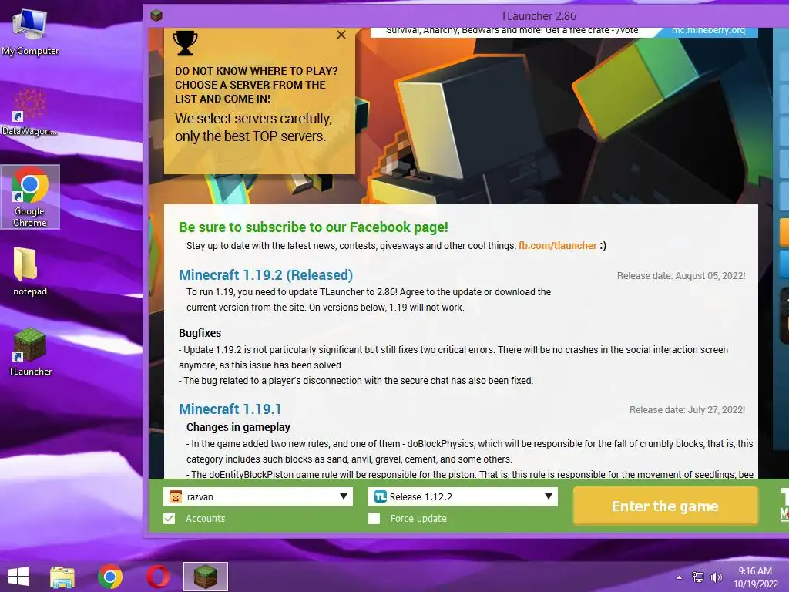Screen dimensions: 789x592
Task: Close the yellow server tip popup
Action: (x=341, y=35)
